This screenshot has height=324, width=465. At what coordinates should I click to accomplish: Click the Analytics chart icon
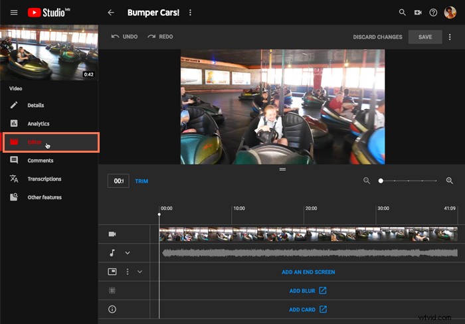pos(14,123)
